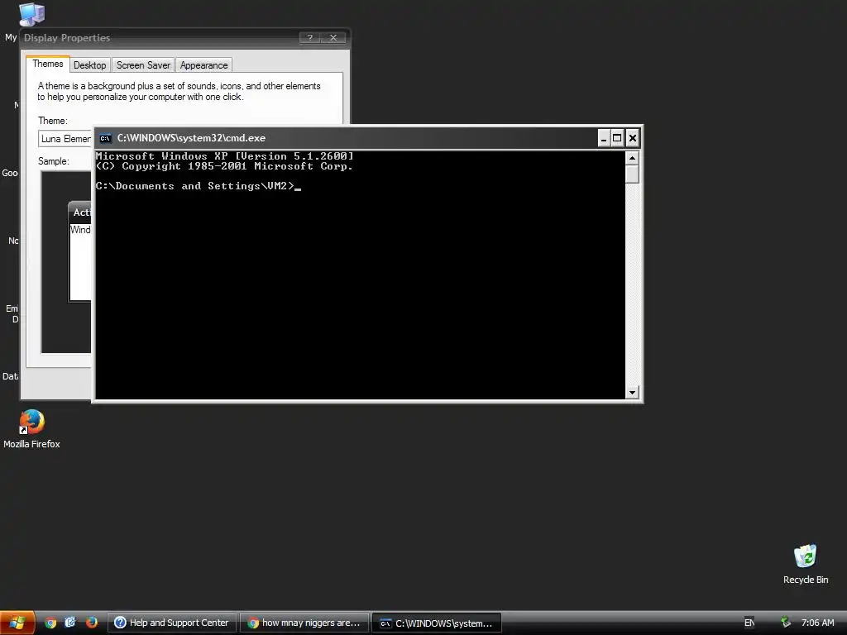Click the cmd scrollbar thumb

click(632, 174)
